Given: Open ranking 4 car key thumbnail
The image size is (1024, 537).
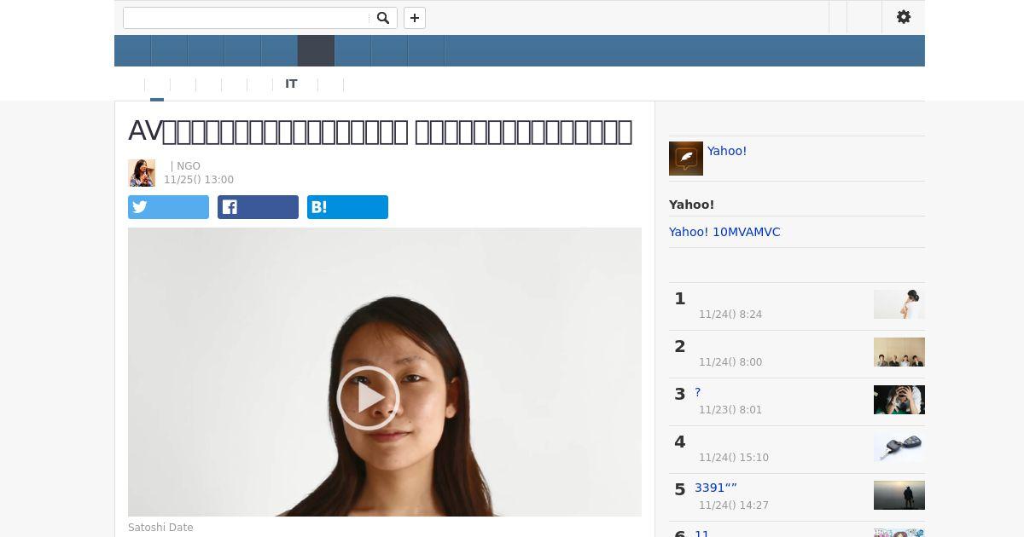Looking at the screenshot, I should [x=899, y=447].
